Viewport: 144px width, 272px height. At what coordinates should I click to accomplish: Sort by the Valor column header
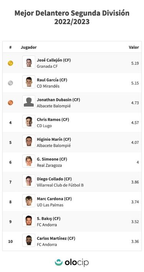coord(134,47)
